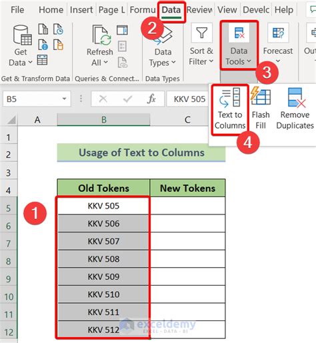Expand the Data Tools dropdown arrow

tap(249, 61)
